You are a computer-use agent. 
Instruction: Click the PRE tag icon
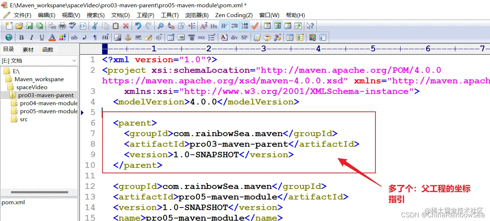pyautogui.click(x=201, y=37)
